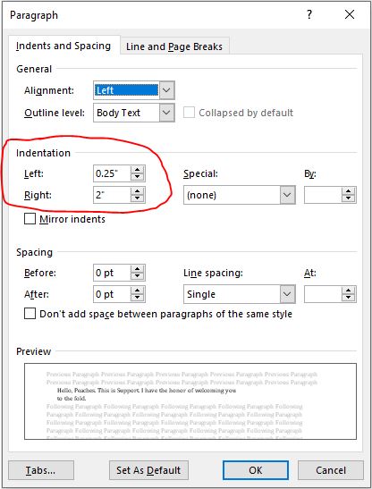Increase the Left indentation with up arrow

click(x=138, y=170)
